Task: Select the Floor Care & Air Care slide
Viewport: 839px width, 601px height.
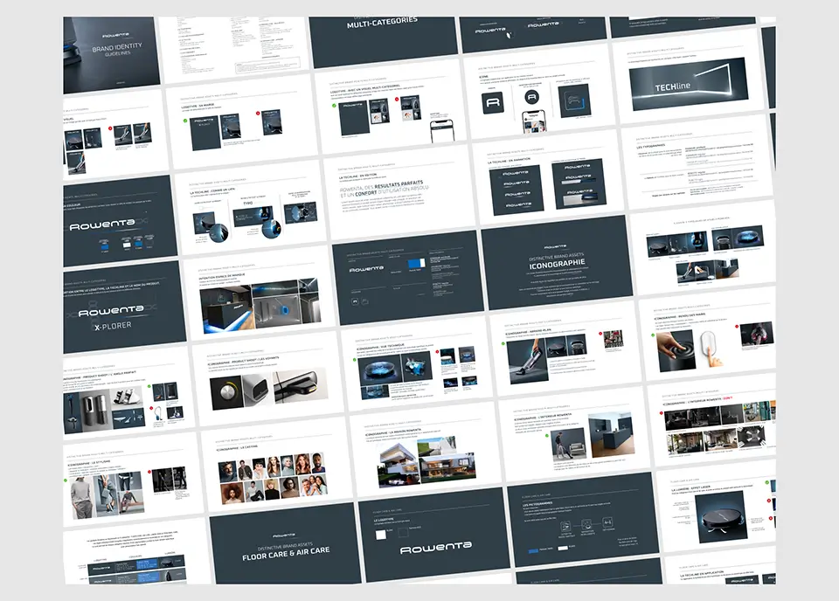Action: (x=285, y=543)
